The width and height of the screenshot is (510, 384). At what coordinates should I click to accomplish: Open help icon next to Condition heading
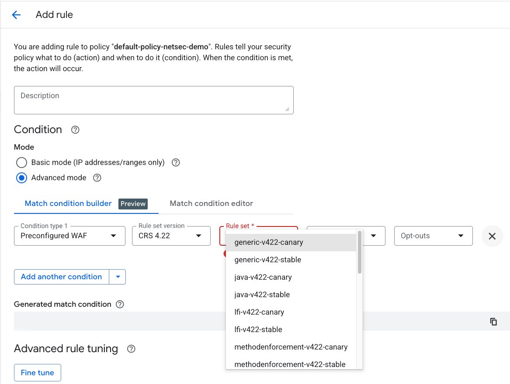click(75, 130)
